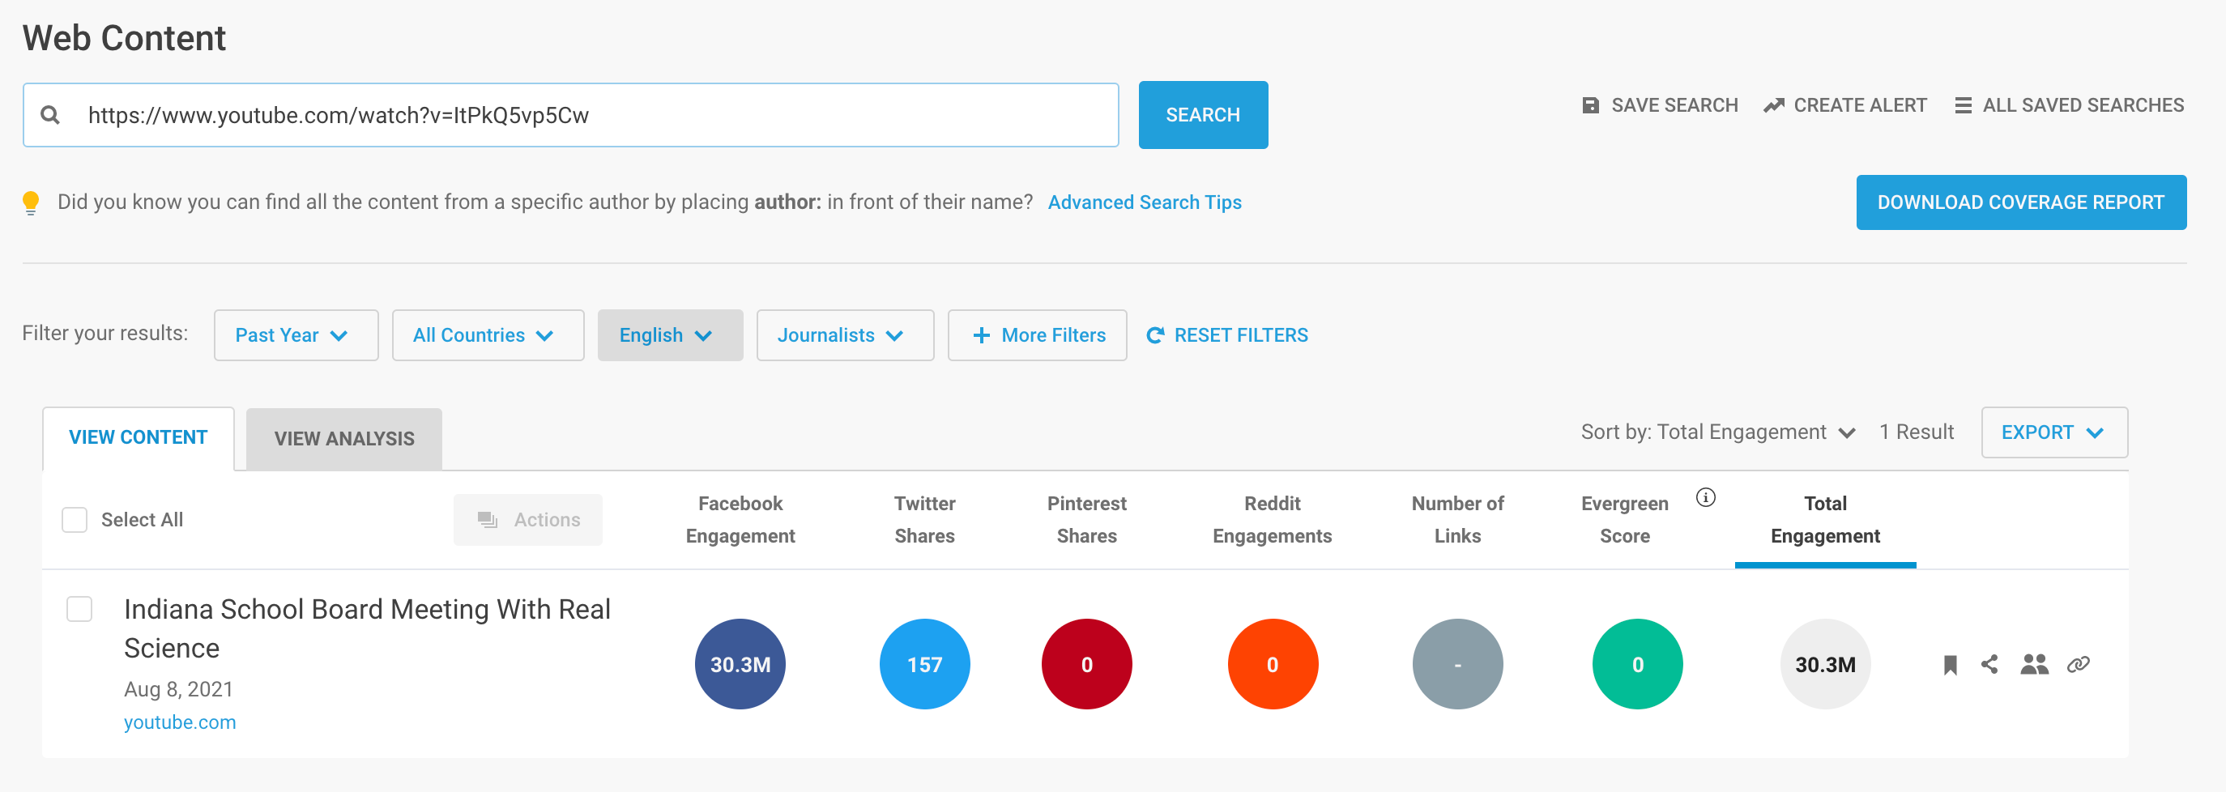This screenshot has width=2226, height=792.
Task: Copy the link for the result
Action: click(x=2079, y=664)
